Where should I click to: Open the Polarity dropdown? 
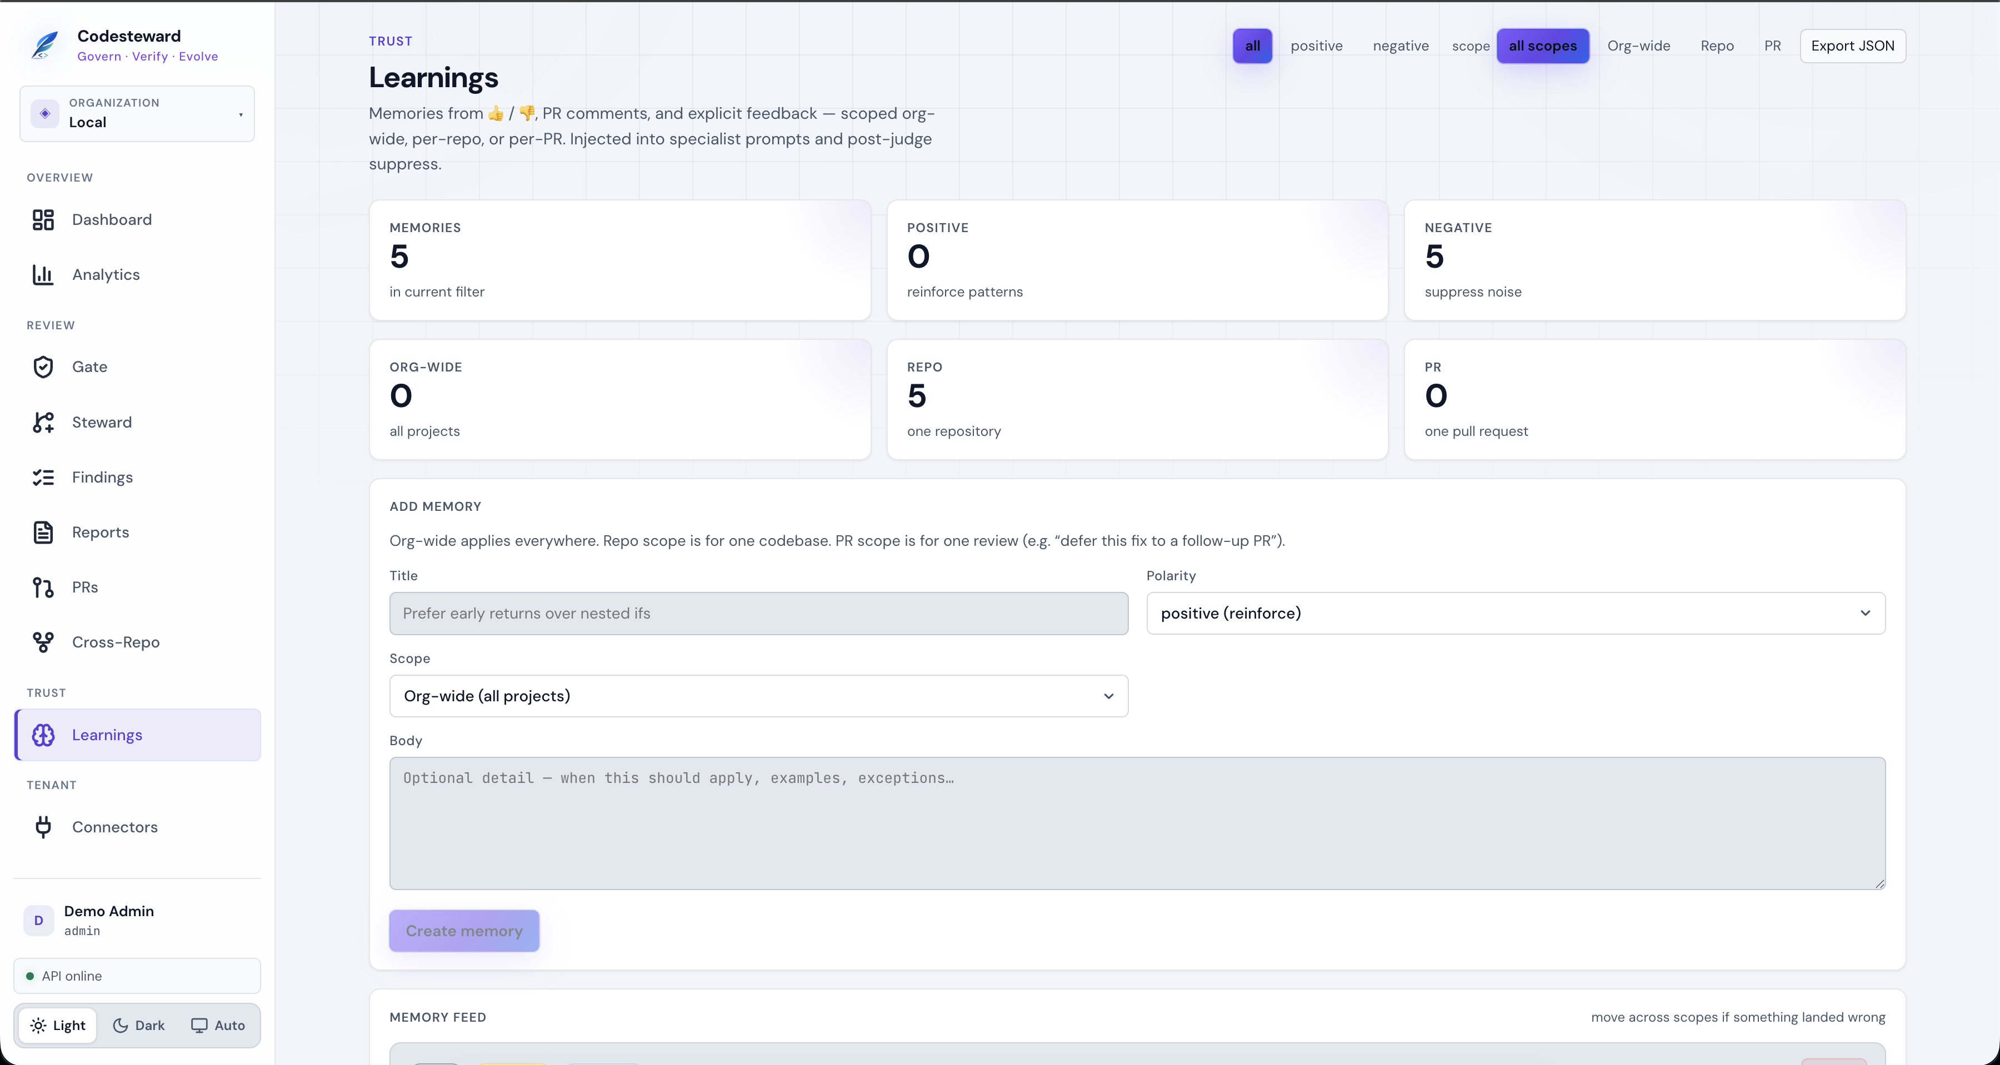tap(1516, 613)
